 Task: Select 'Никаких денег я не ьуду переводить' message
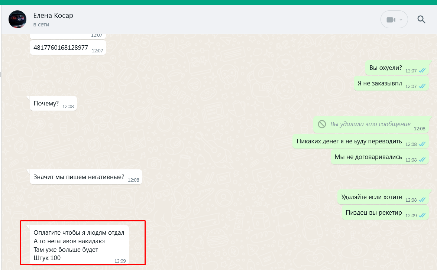point(360,141)
